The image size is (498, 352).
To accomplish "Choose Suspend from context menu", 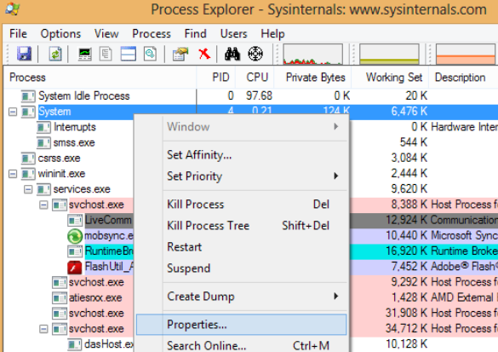I will pyautogui.click(x=242, y=268).
